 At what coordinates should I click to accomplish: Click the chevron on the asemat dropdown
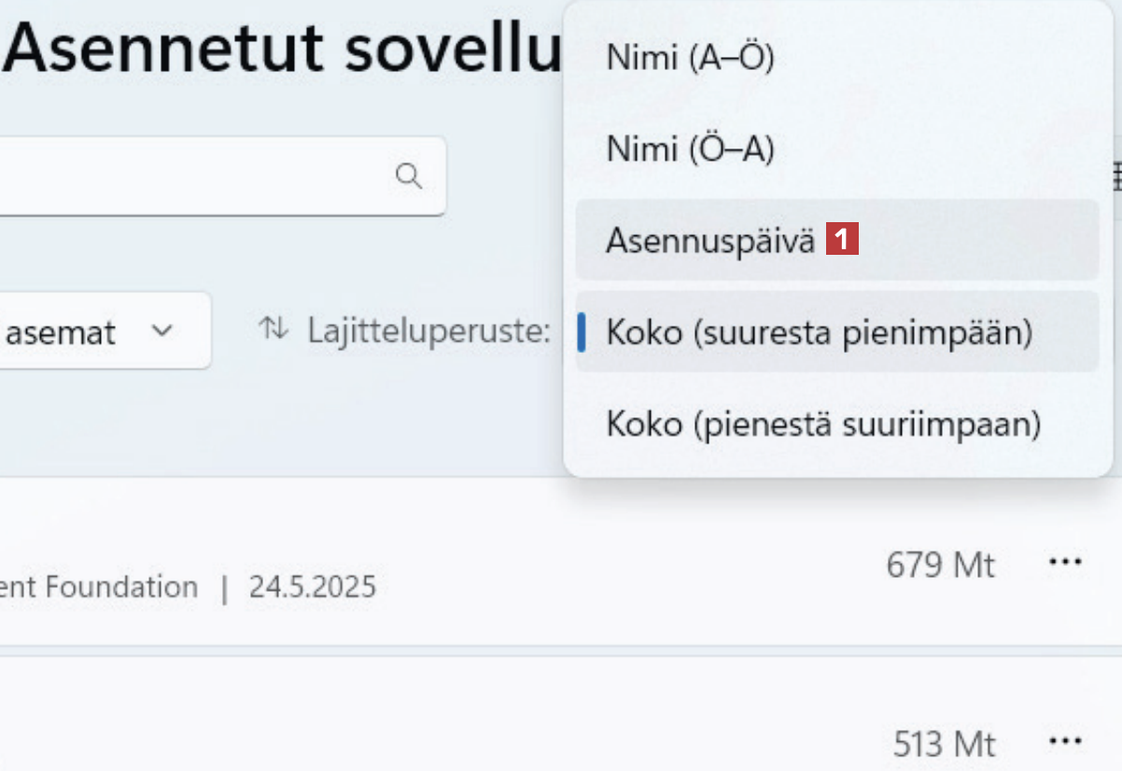(162, 330)
